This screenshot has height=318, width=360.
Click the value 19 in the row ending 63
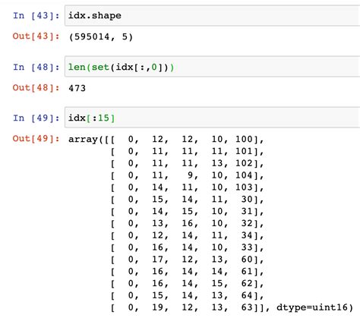[157, 307]
